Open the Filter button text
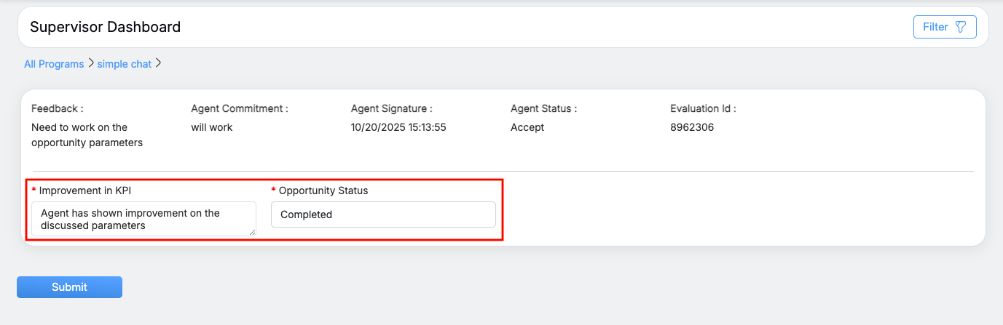The height and width of the screenshot is (325, 1003). 935,27
